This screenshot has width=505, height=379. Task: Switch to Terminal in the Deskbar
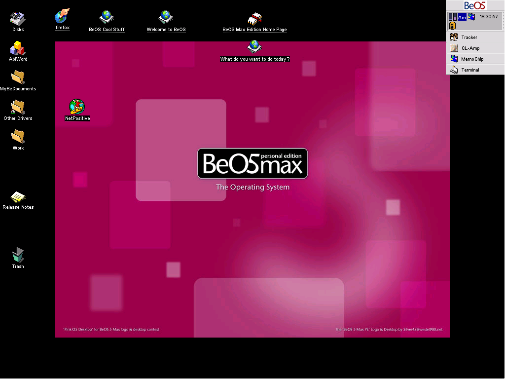(x=475, y=70)
